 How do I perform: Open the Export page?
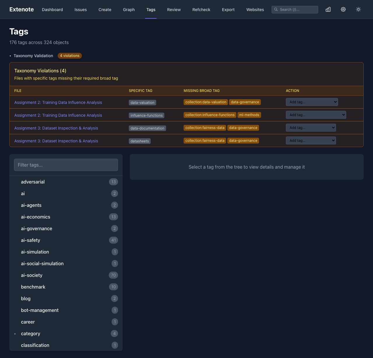228,9
